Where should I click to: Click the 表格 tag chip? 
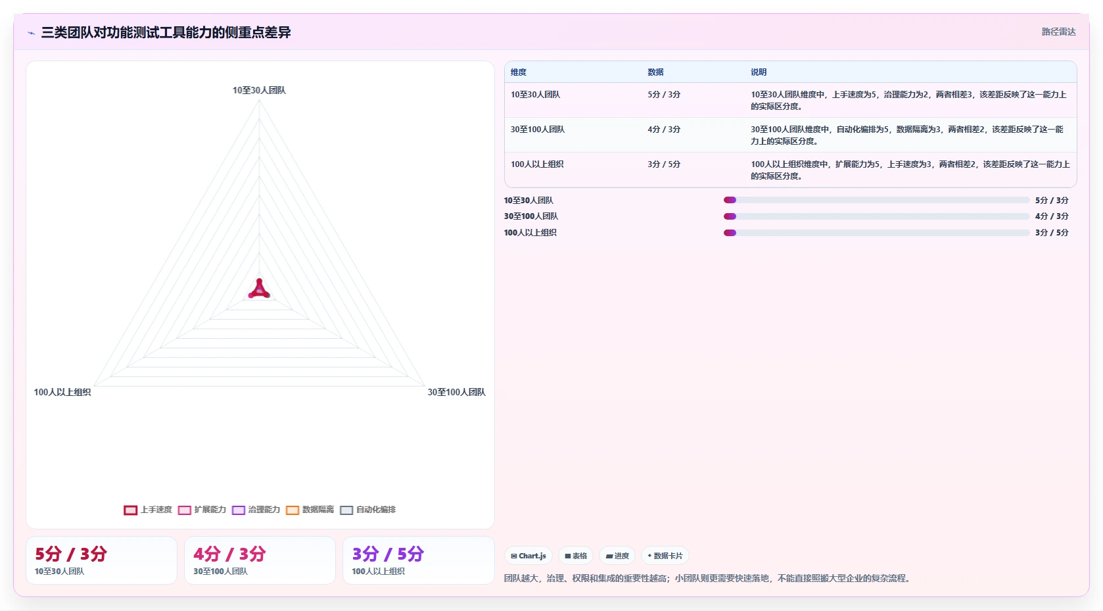coord(576,556)
